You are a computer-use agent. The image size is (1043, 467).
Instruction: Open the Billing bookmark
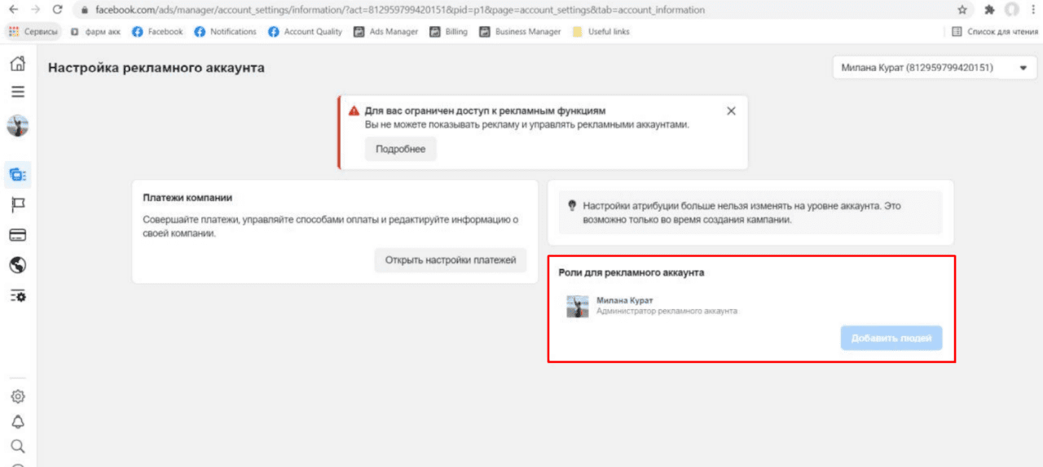pyautogui.click(x=449, y=32)
